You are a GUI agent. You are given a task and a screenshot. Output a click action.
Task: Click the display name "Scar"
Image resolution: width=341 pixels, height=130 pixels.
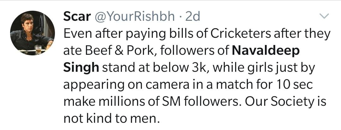(x=77, y=17)
